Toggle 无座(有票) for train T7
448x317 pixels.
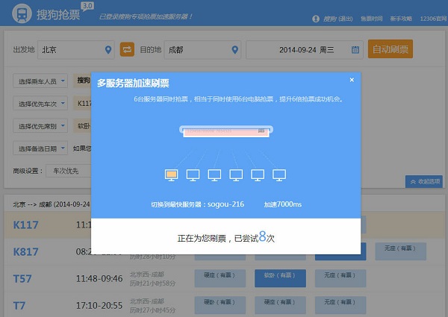pos(340,305)
